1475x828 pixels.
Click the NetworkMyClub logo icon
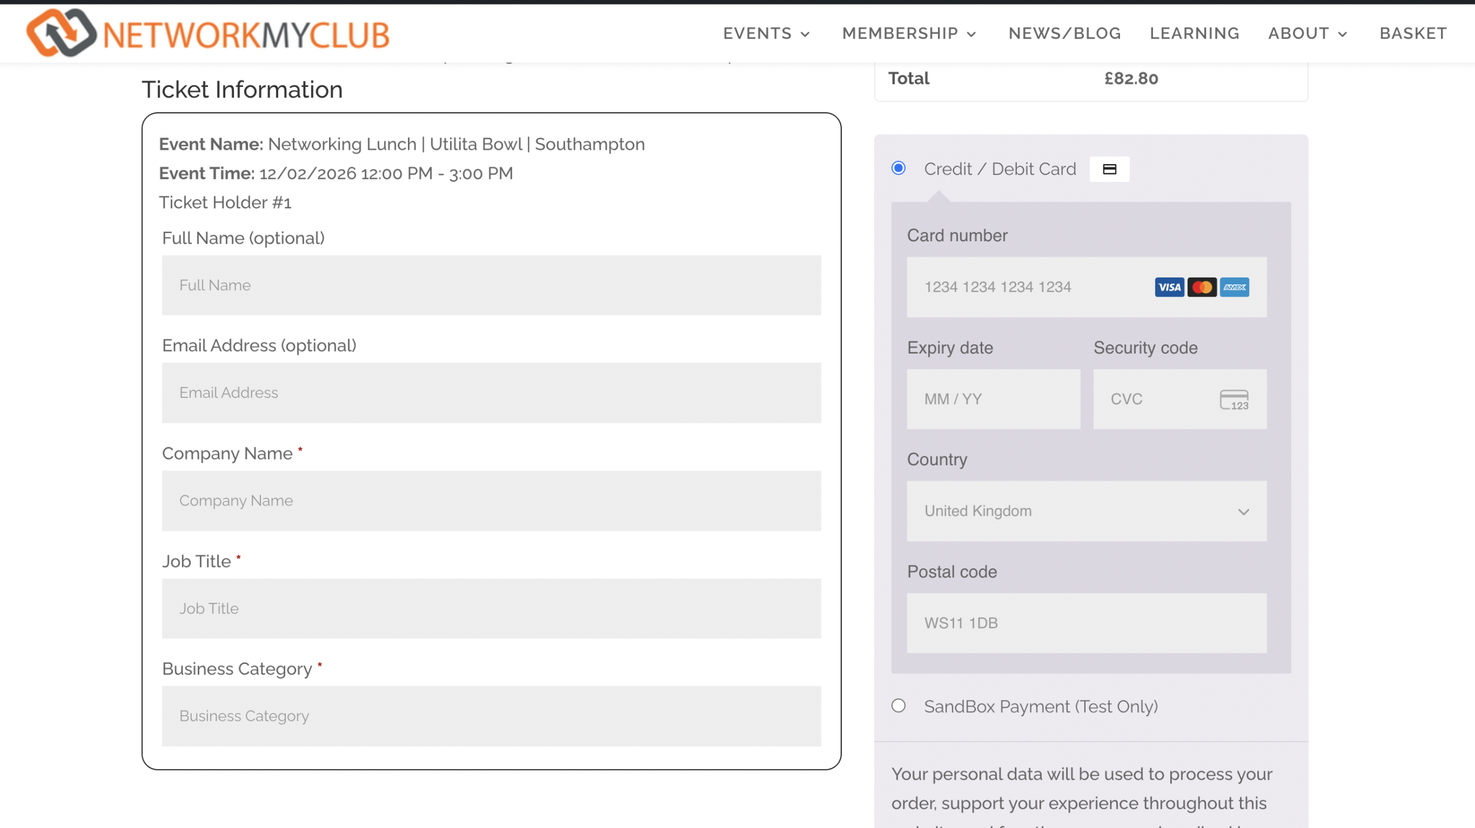[60, 33]
